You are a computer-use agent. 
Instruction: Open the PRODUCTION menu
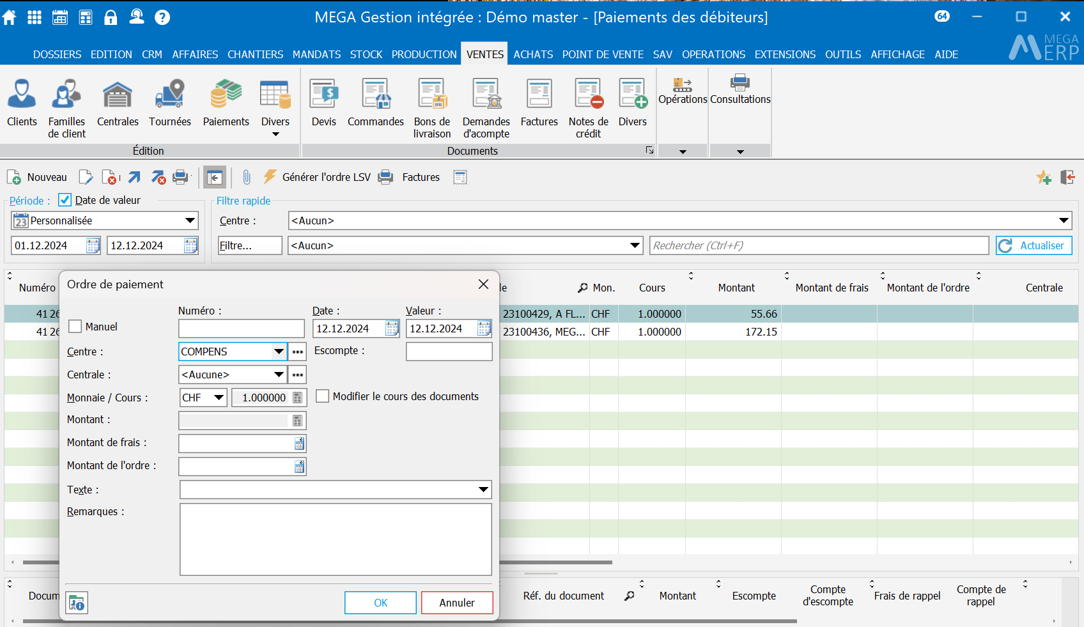(x=424, y=54)
